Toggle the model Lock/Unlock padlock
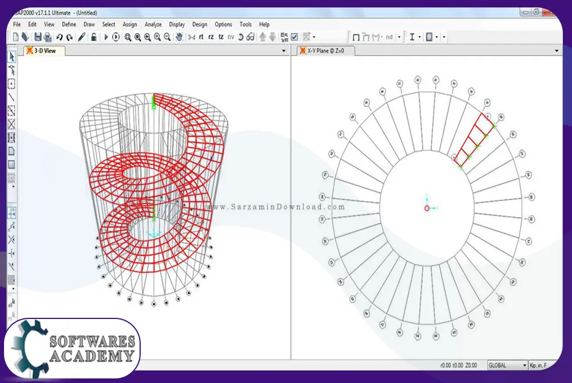Viewport: 572px width, 383px height. (94, 37)
